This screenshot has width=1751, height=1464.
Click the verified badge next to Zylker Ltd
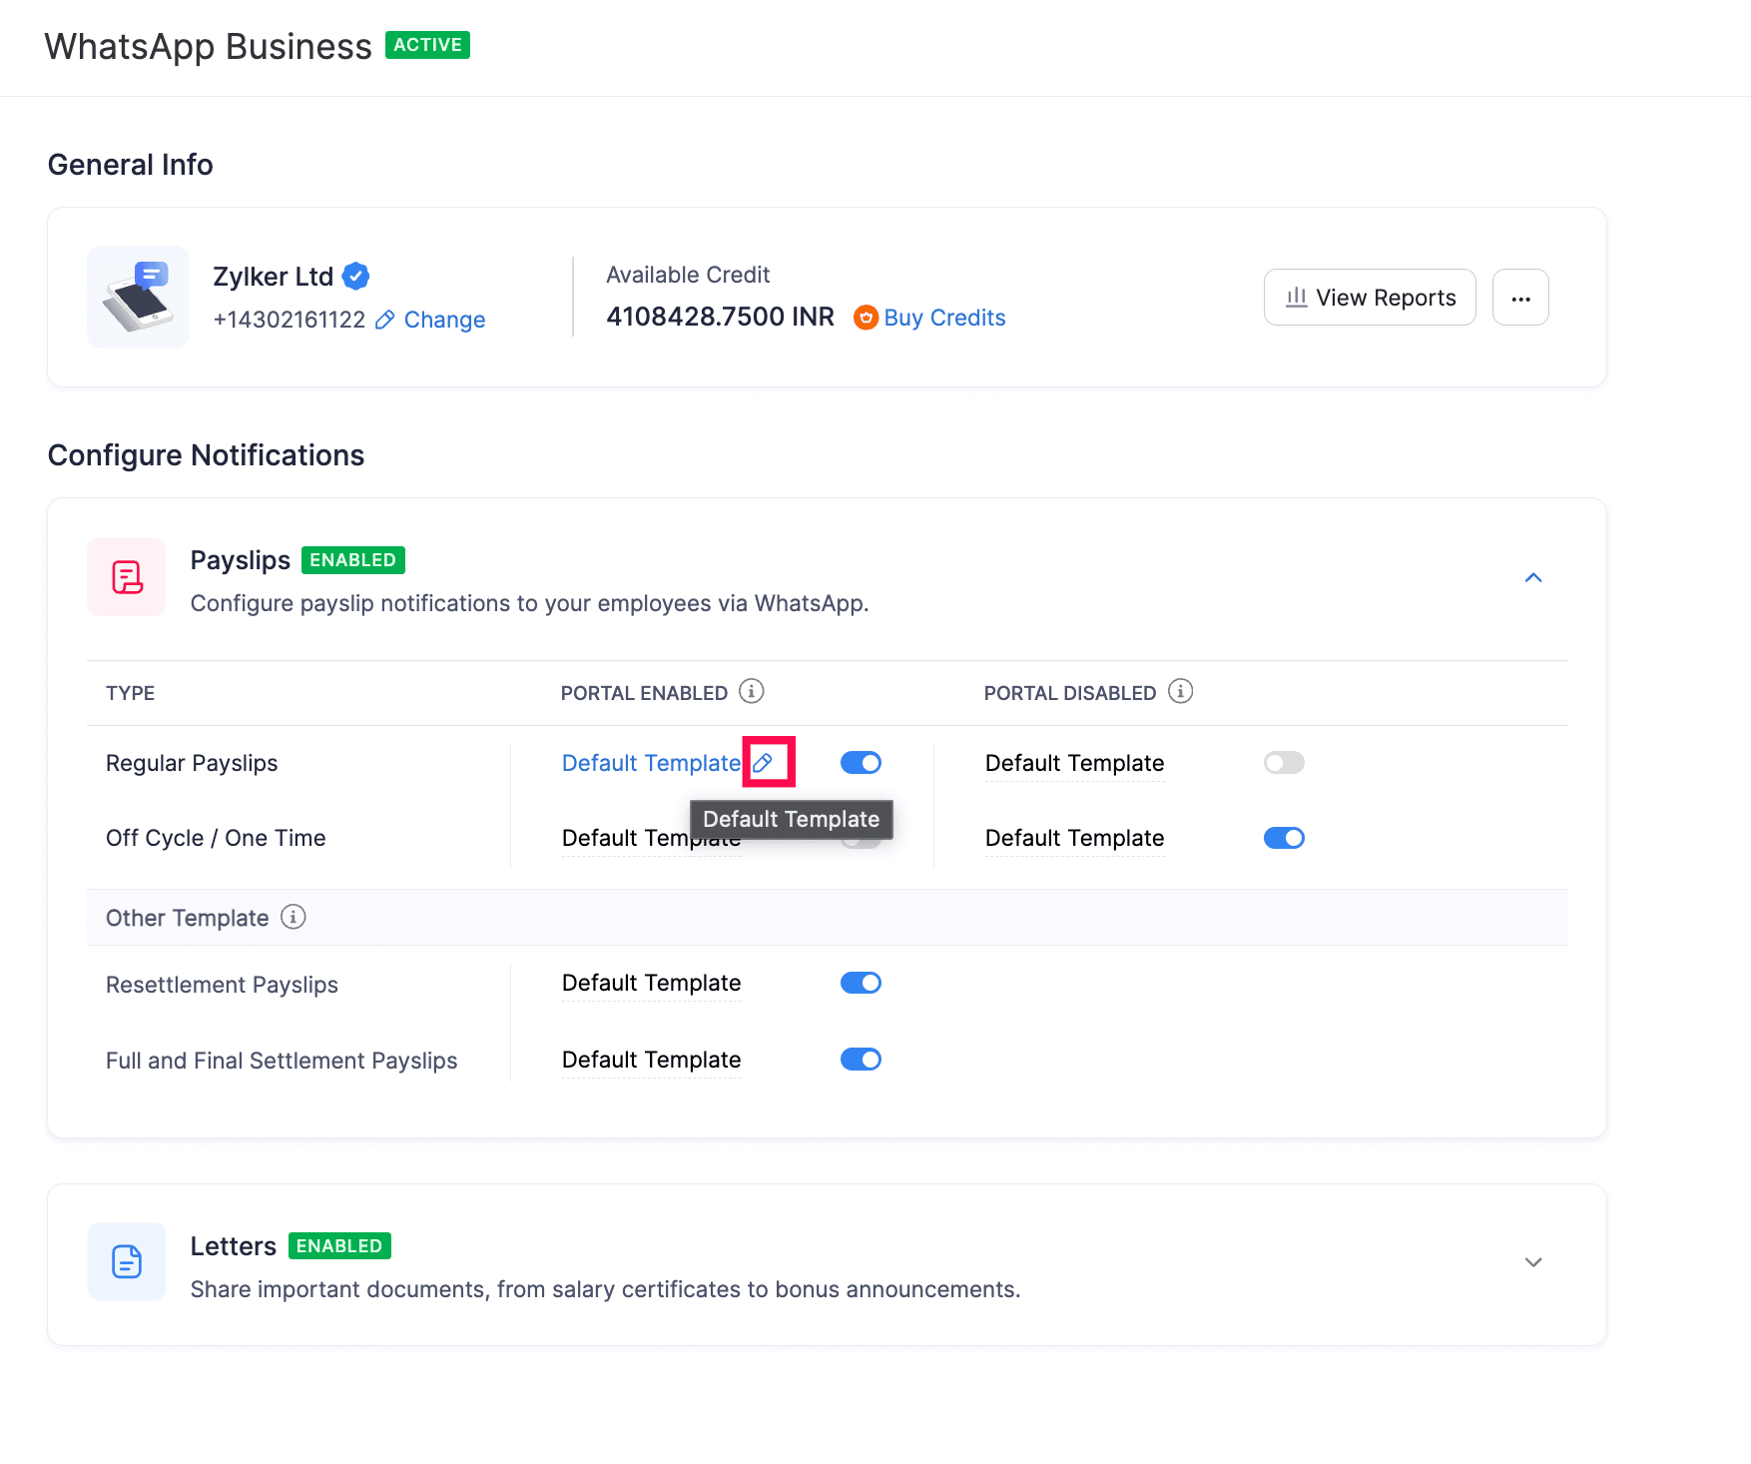click(x=355, y=276)
